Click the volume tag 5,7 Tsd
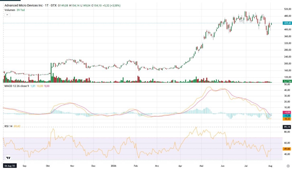This screenshot has height=170, width=292. [287, 81]
